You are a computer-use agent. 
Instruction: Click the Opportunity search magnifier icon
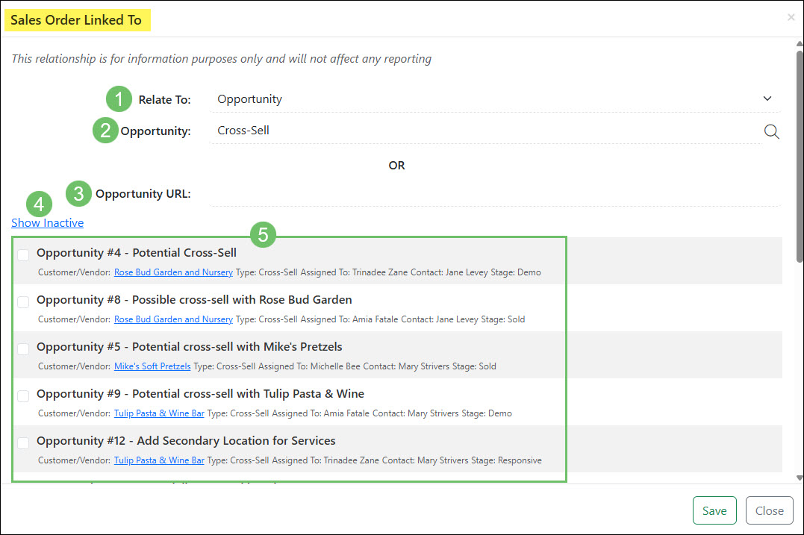coord(772,131)
